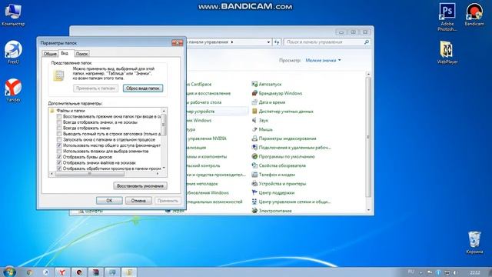
Task: Click the 'Файлы и папки' tree row
Action: click(x=71, y=111)
